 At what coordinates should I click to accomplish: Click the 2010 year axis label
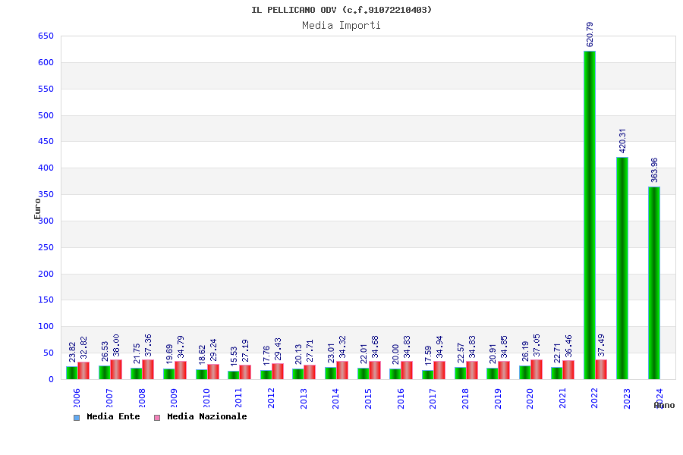[x=206, y=398]
